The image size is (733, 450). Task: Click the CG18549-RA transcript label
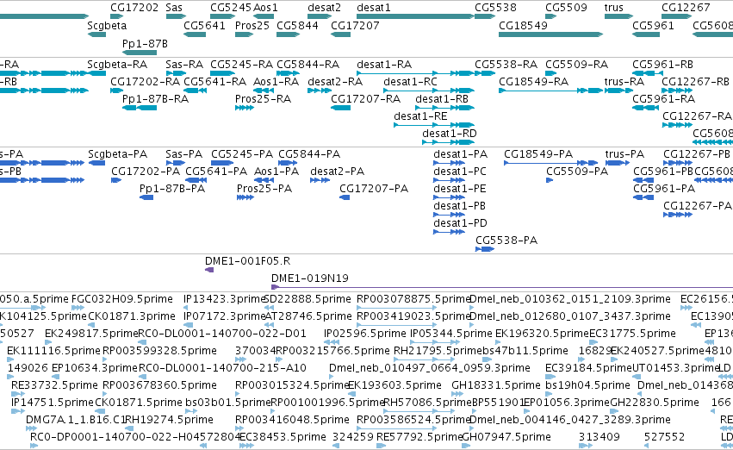click(533, 82)
